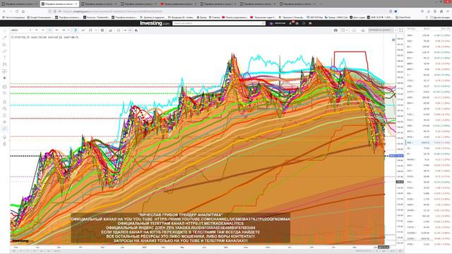The height and width of the screenshot is (254, 452).
Task: Toggle lock all drawings
Action: [x=5, y=115]
